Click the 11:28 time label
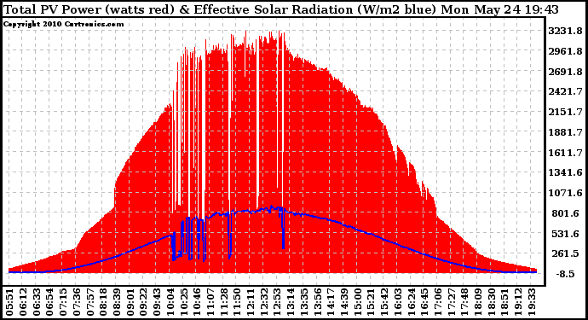The width and height of the screenshot is (588, 320). 223,302
